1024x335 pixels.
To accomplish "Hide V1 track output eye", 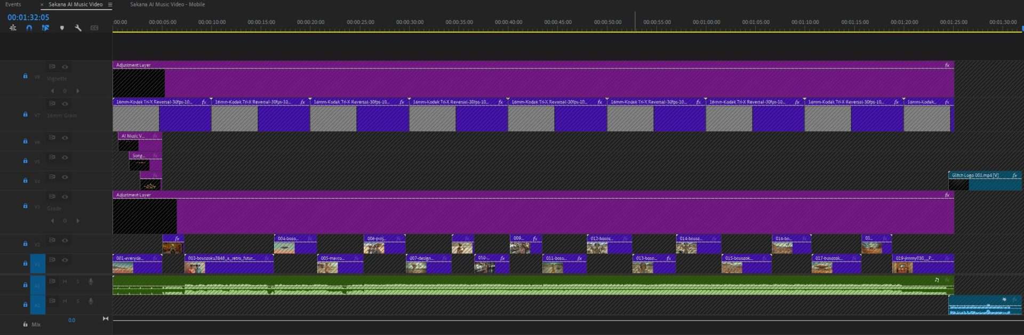I will (65, 260).
